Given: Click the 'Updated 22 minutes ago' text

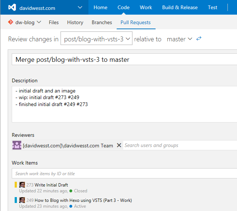Looking at the screenshot, I should 43,191.
